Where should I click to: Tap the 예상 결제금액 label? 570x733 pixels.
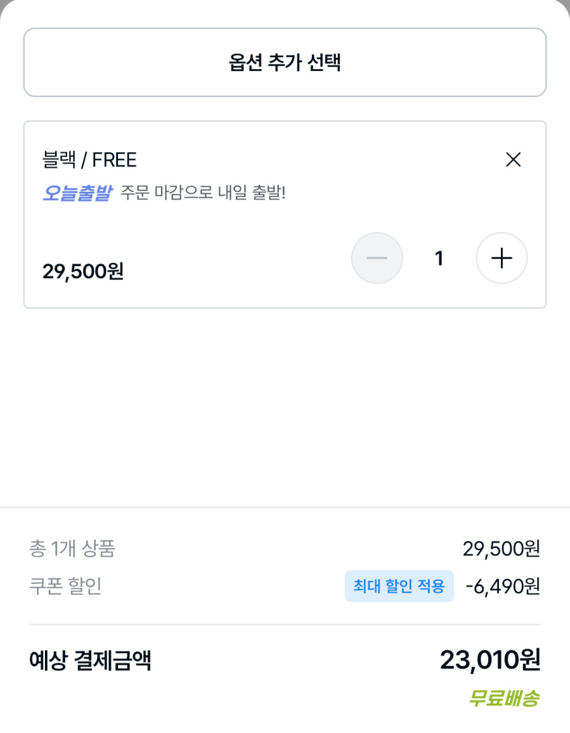click(x=90, y=661)
